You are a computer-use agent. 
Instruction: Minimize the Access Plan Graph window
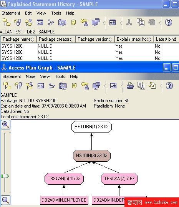coord(166,68)
